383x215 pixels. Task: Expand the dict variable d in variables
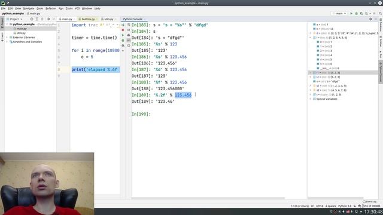coord(311,33)
